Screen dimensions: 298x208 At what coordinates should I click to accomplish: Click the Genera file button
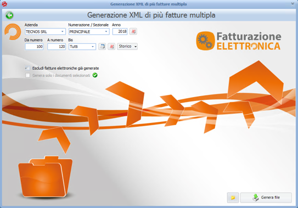266,198
